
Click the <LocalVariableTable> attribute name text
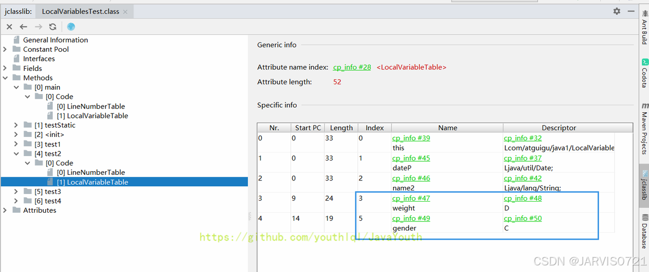tap(411, 67)
